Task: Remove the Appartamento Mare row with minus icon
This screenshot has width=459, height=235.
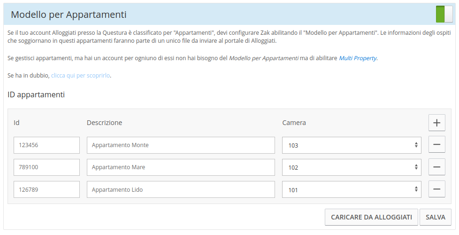Action: tap(436, 167)
